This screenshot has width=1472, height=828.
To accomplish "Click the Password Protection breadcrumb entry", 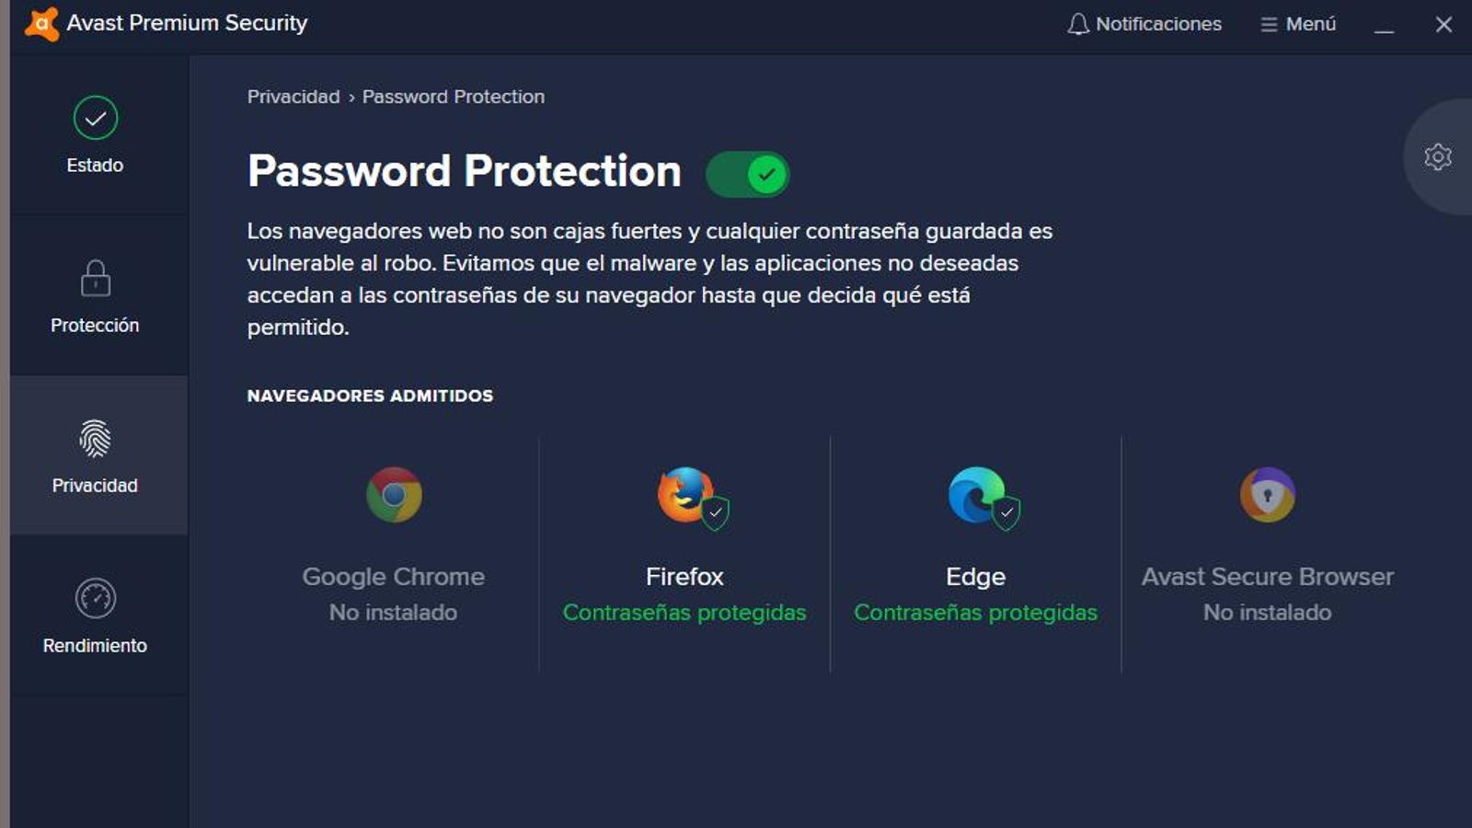I will [453, 97].
